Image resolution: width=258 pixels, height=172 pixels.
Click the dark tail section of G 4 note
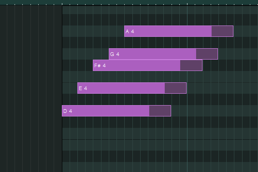pyautogui.click(x=207, y=54)
